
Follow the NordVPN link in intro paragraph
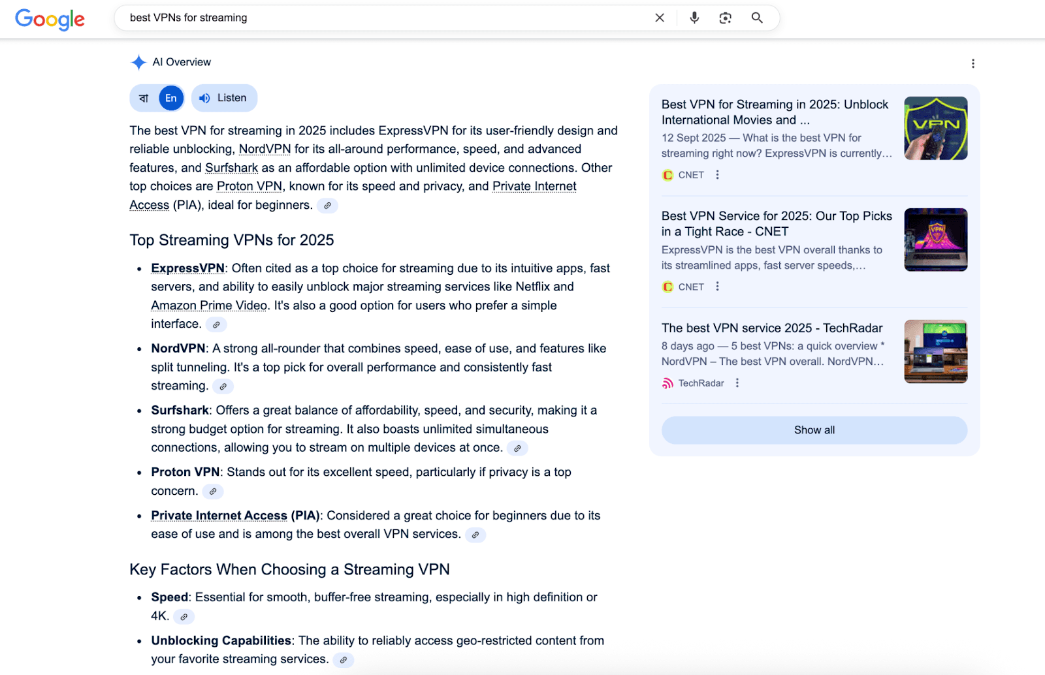(265, 149)
